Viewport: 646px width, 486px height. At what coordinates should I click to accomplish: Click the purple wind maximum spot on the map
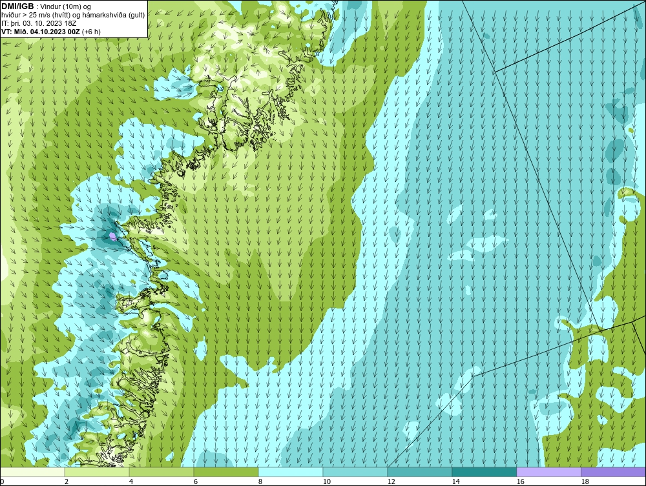[112, 236]
